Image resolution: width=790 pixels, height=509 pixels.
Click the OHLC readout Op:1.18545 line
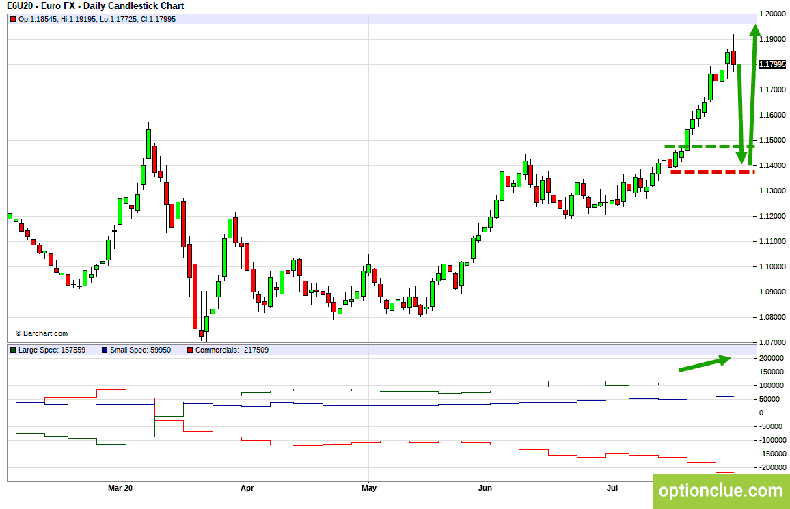[x=97, y=19]
